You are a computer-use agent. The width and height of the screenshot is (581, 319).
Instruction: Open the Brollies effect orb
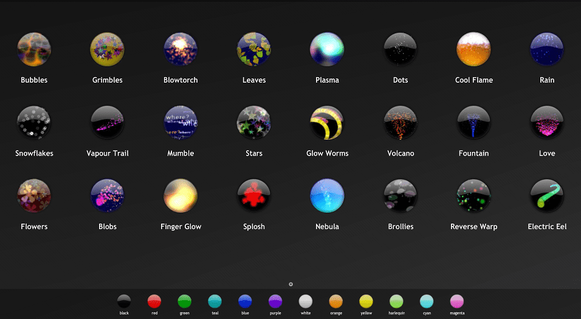(400, 196)
